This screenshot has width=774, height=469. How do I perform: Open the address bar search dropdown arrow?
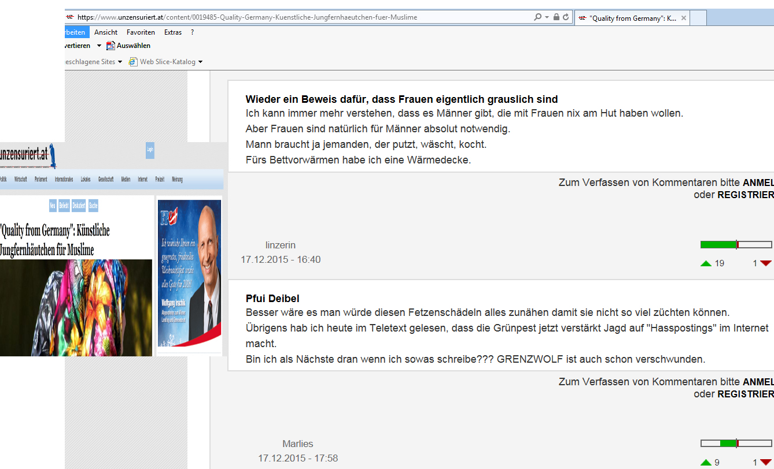(547, 17)
